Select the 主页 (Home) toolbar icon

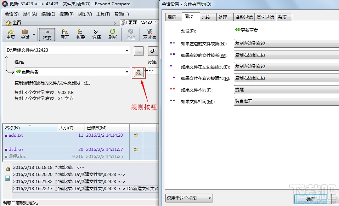10,34
